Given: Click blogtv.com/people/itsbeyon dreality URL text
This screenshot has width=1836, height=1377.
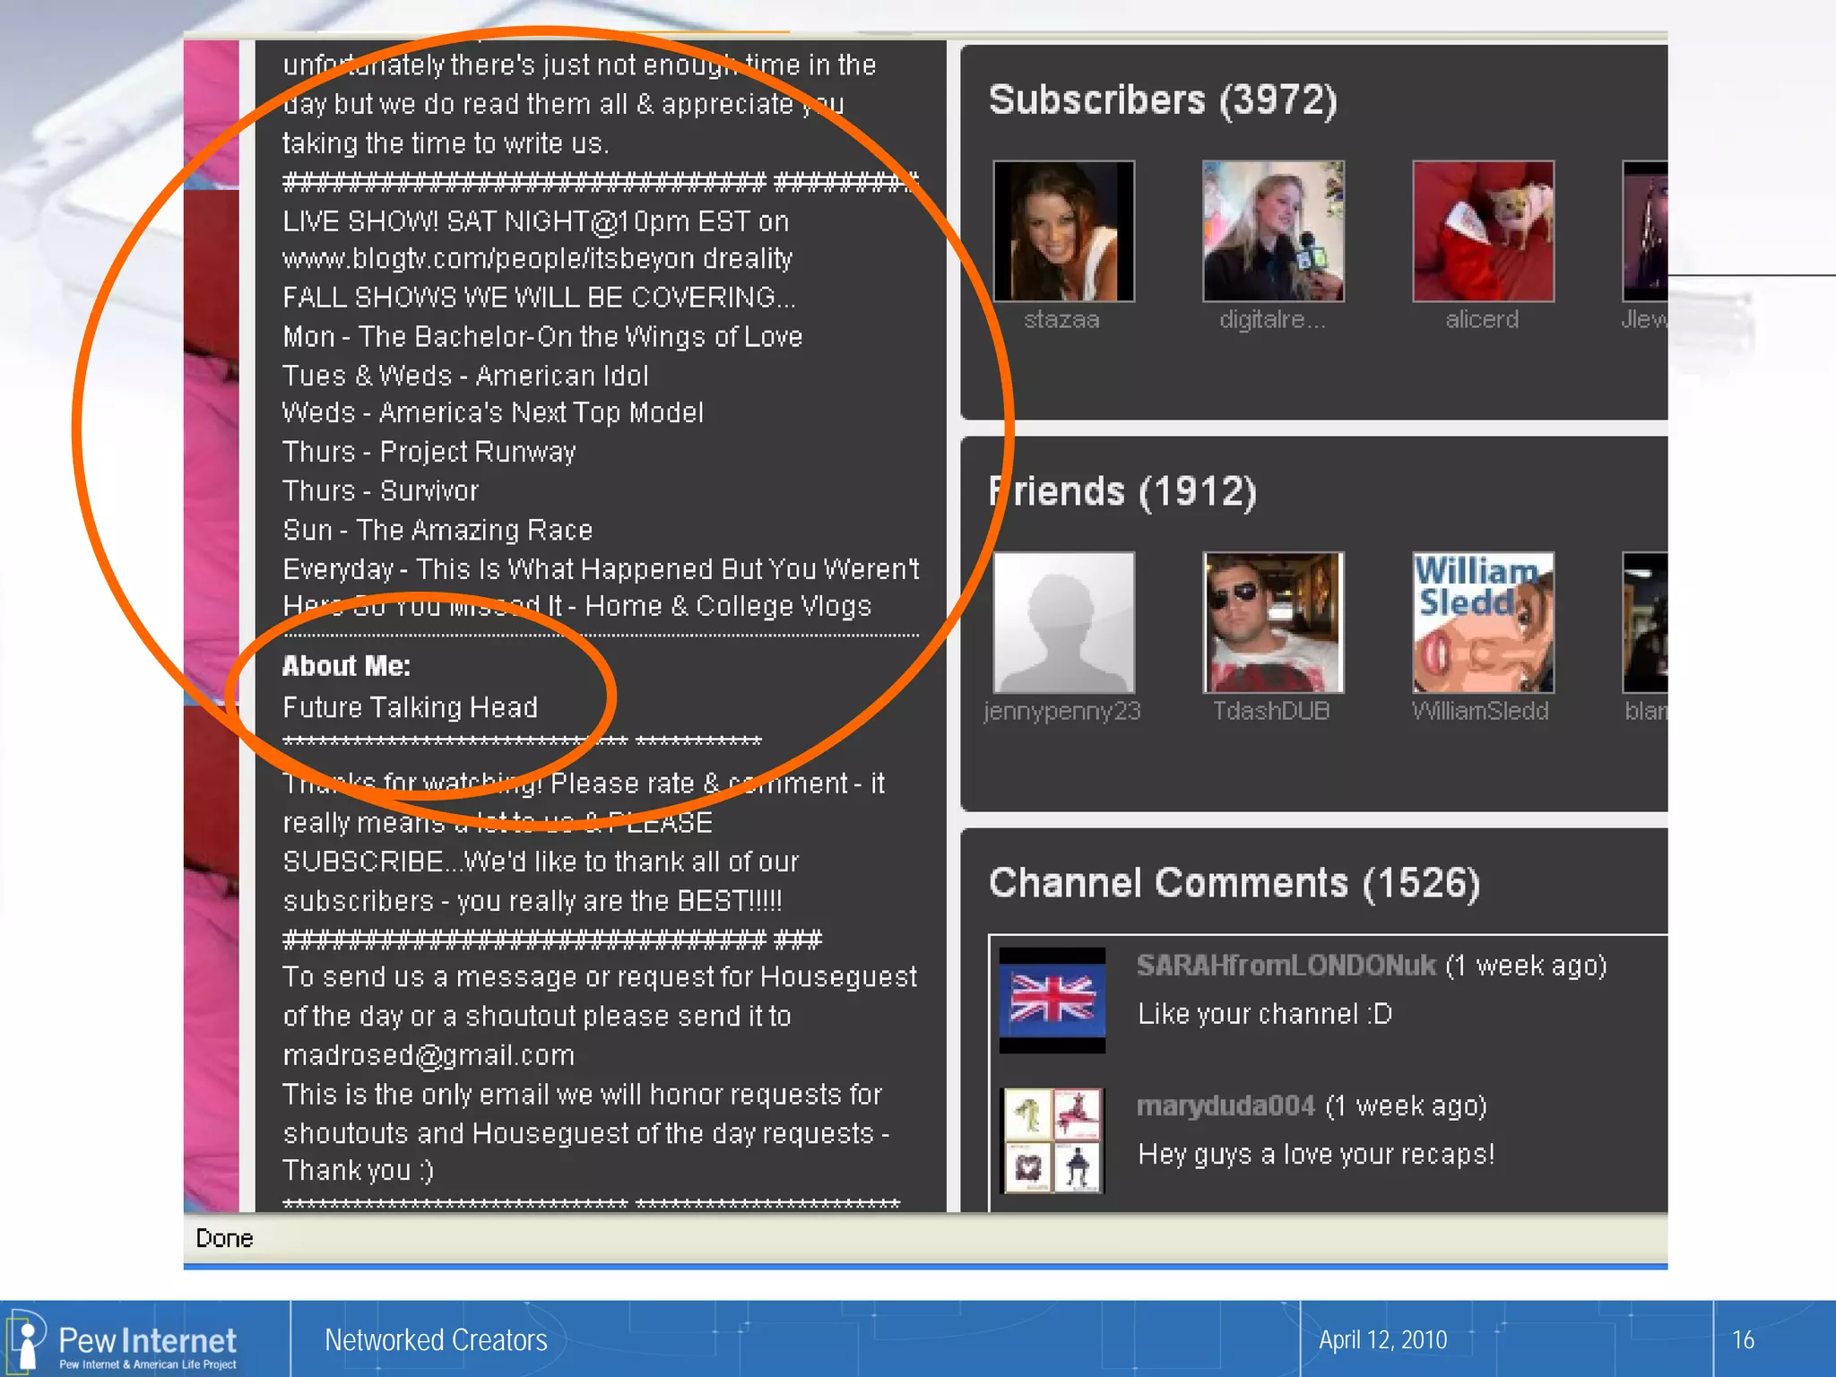Looking at the screenshot, I should (x=537, y=260).
